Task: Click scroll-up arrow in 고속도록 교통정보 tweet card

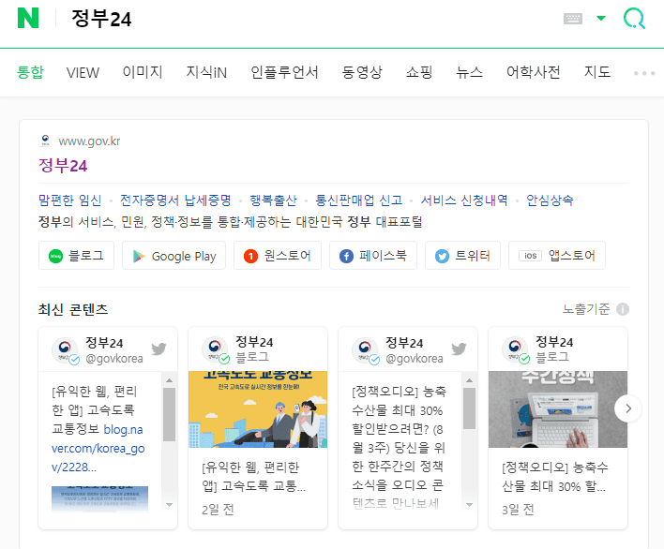Action: point(170,380)
